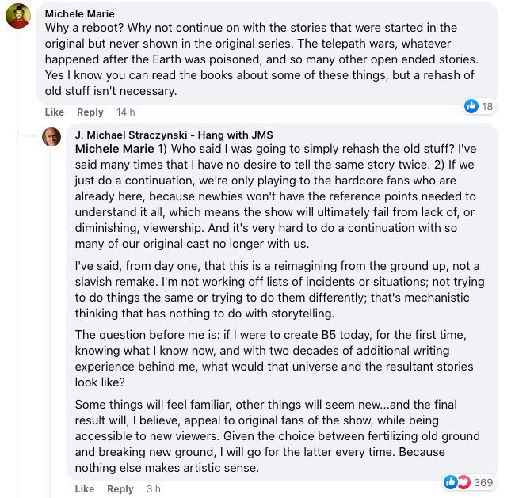Viewport: 515px width, 498px height.
Task: Reply to J. Michael Straczynski's comment
Action: click(x=120, y=488)
